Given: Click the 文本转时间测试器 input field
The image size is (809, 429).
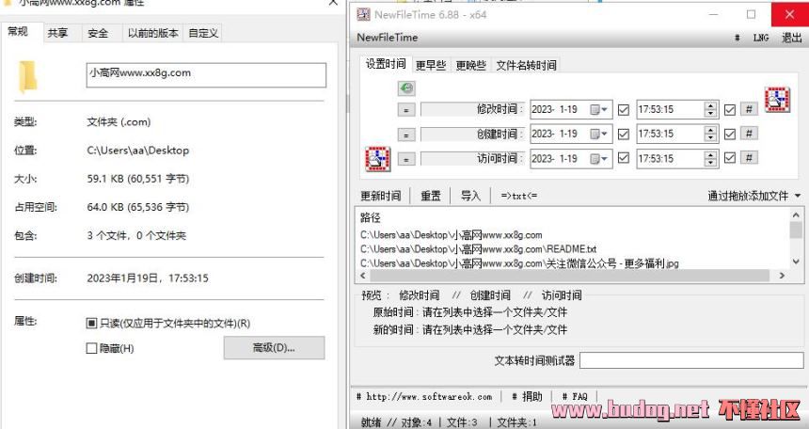Looking at the screenshot, I should [691, 360].
